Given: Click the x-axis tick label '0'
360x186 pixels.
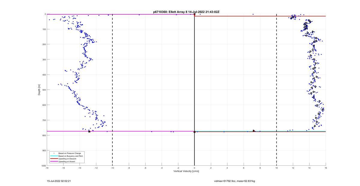Looking at the screenshot, I should (x=194, y=168).
